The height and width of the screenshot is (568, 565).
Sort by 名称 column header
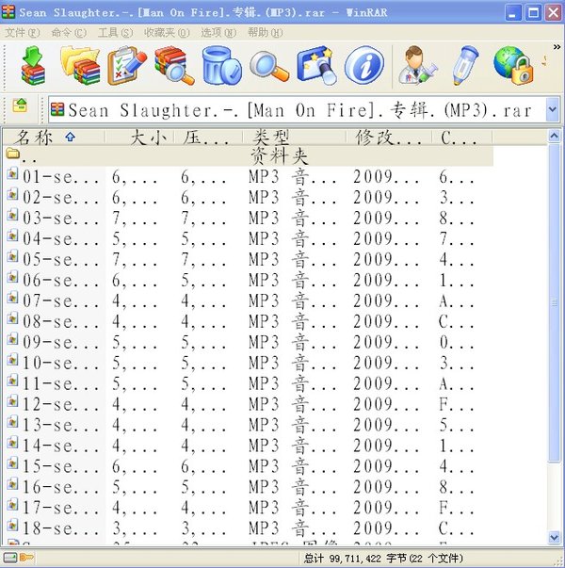pyautogui.click(x=55, y=138)
